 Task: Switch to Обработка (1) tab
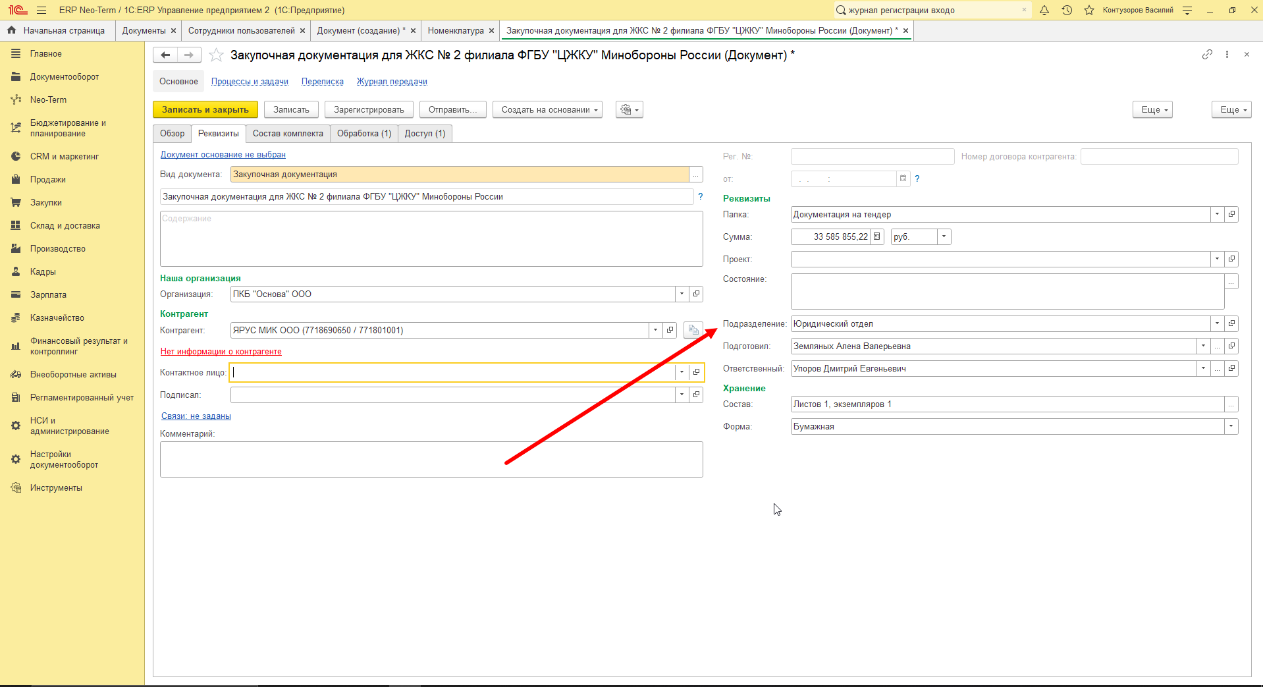click(x=364, y=133)
